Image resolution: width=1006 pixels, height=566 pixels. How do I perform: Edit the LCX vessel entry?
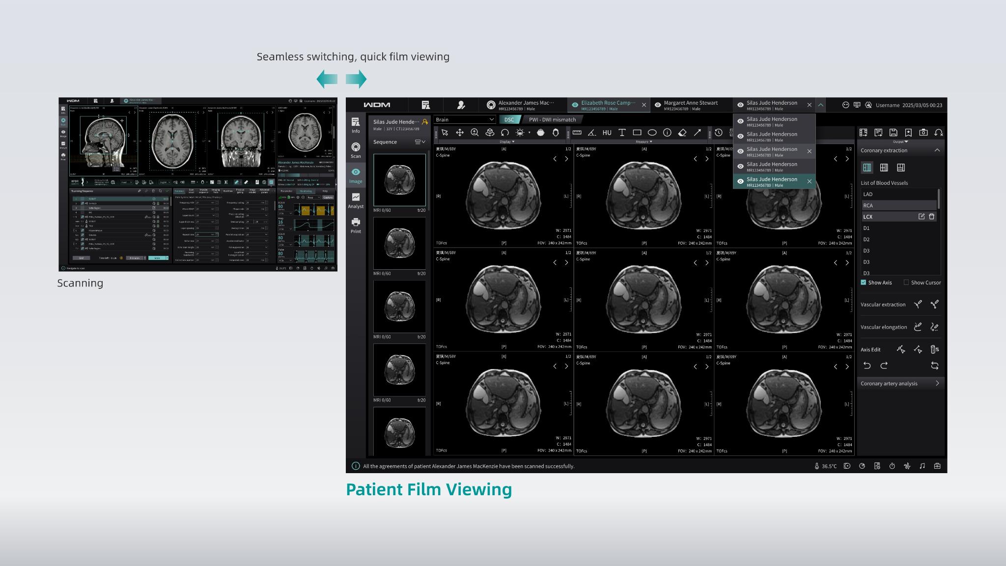coord(922,217)
